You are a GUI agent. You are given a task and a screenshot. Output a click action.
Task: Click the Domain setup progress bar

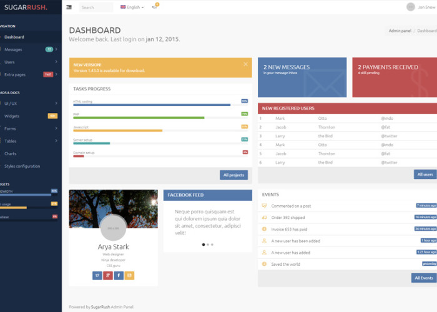160,156
